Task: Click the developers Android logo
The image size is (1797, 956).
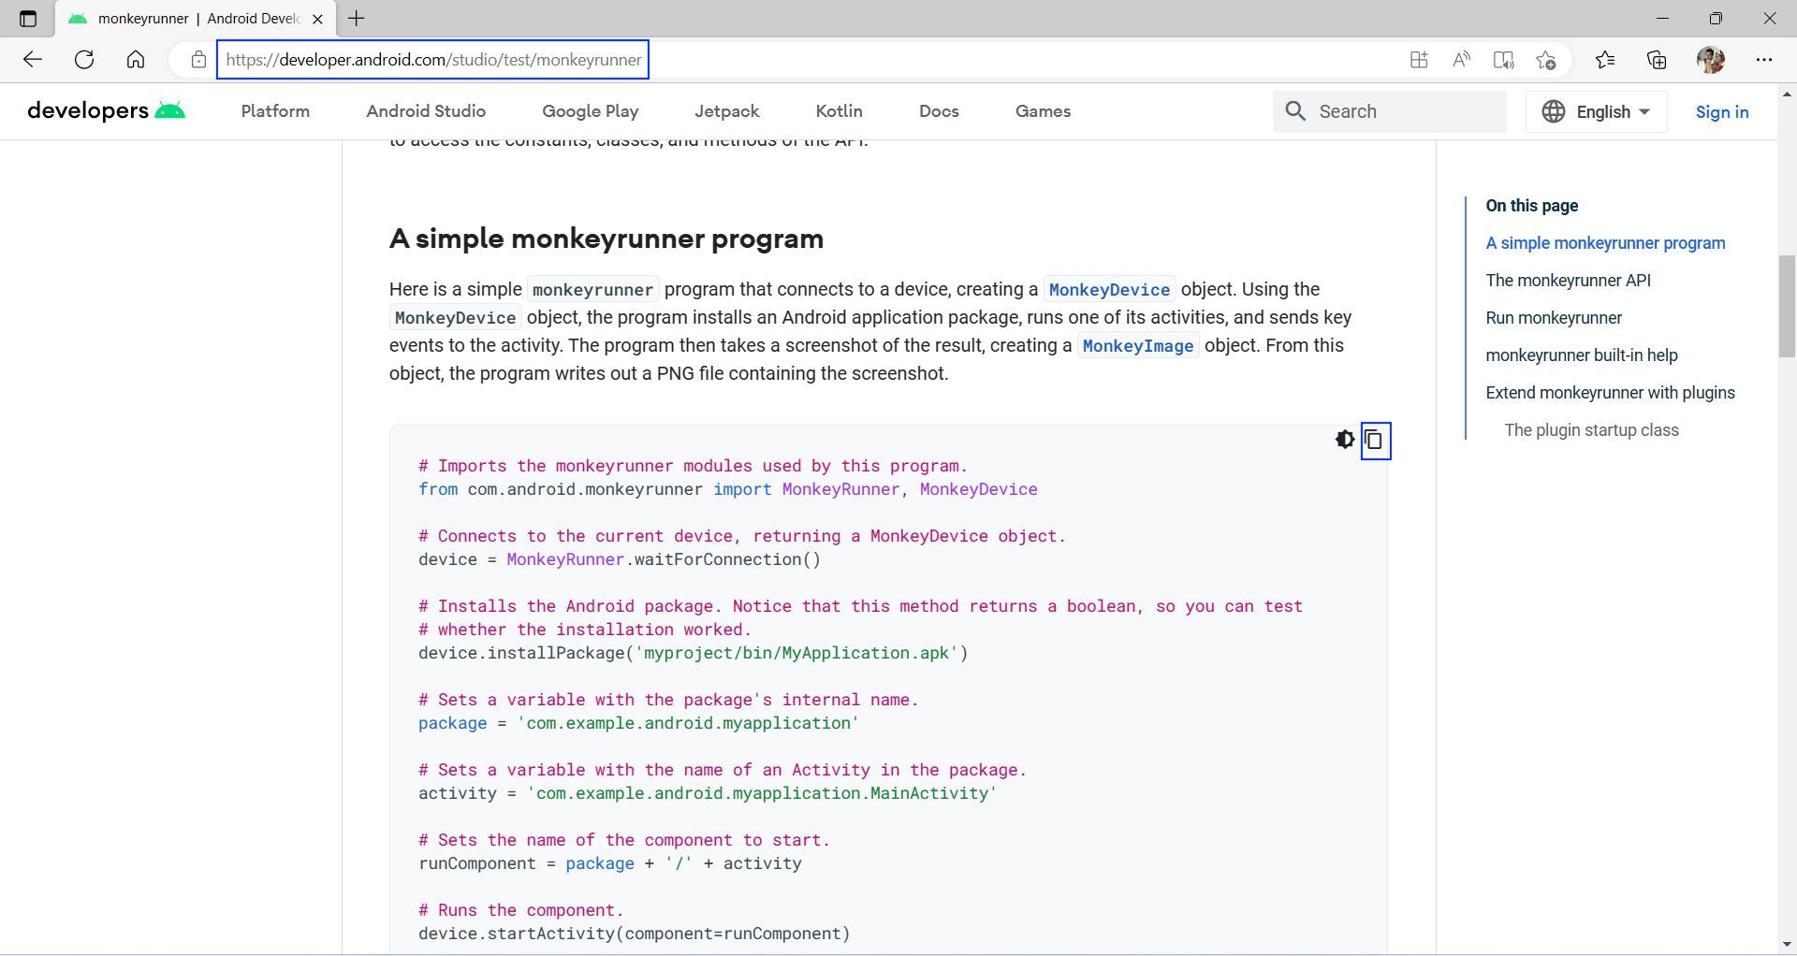Action: tap(107, 110)
